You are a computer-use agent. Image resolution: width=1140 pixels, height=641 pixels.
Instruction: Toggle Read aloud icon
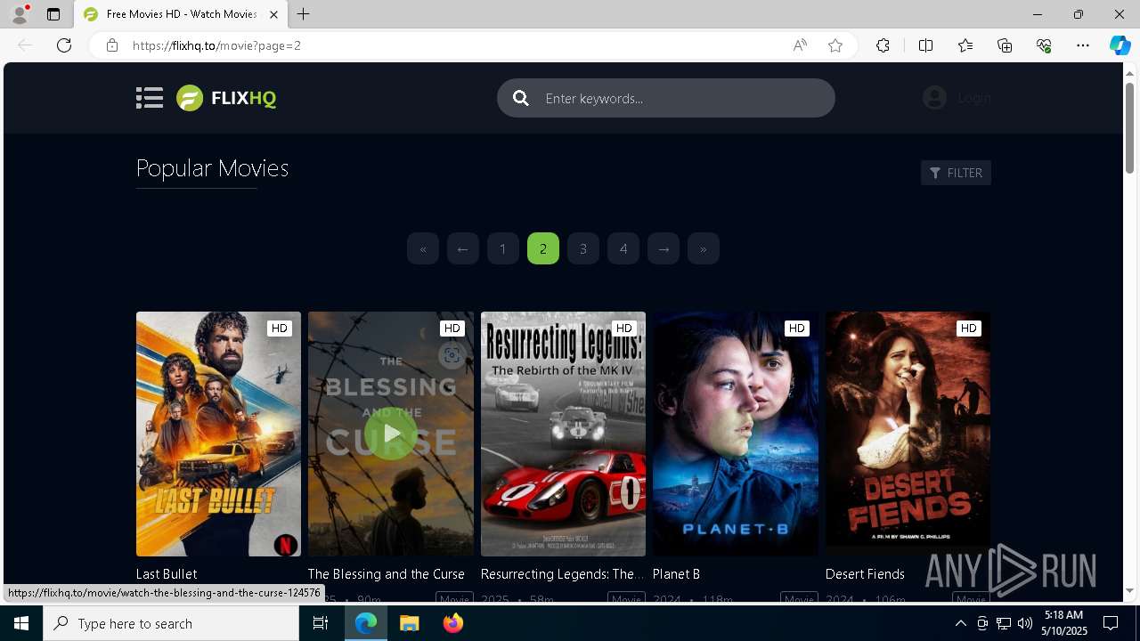800,45
